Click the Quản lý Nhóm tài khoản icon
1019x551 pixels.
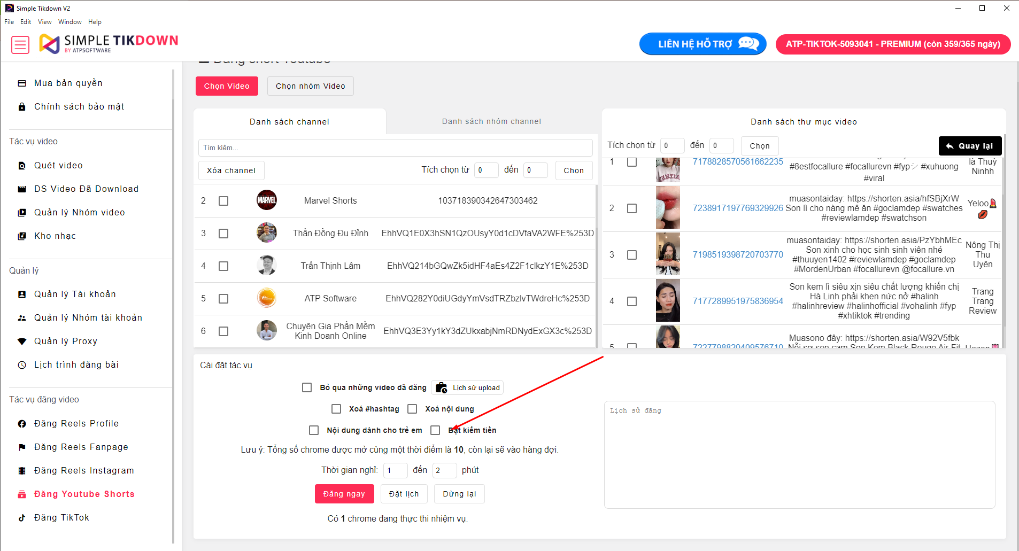[x=22, y=318]
